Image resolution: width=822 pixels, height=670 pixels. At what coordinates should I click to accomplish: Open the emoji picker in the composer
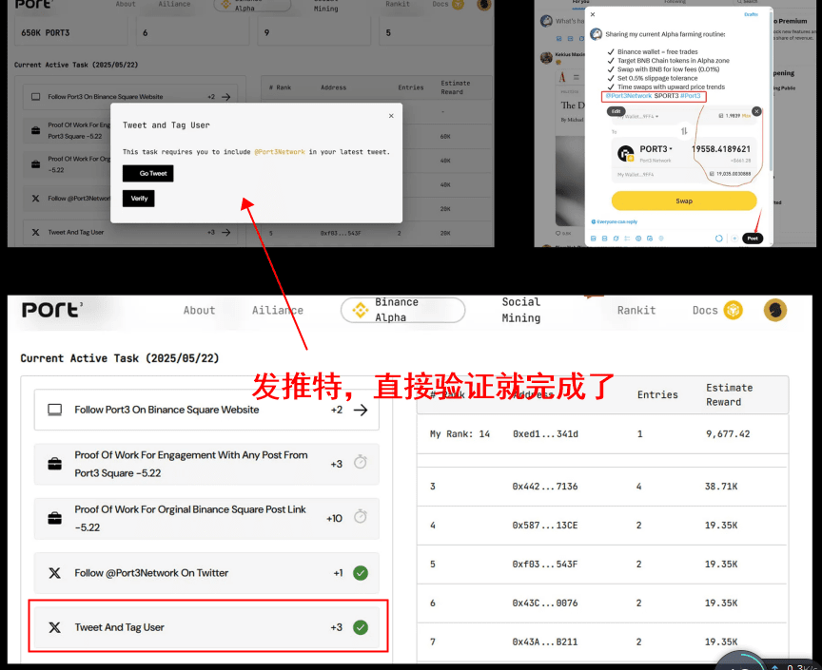[638, 239]
